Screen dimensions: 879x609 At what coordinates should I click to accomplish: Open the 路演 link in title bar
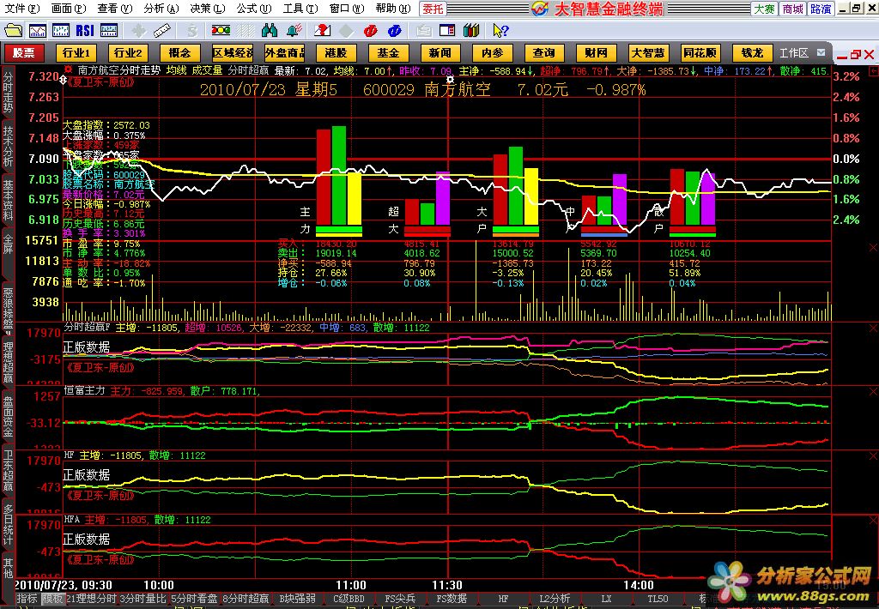821,9
